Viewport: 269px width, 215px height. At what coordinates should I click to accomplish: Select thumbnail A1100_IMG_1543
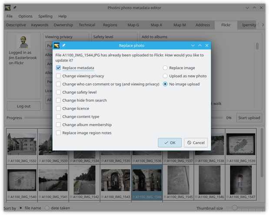(x=116, y=182)
